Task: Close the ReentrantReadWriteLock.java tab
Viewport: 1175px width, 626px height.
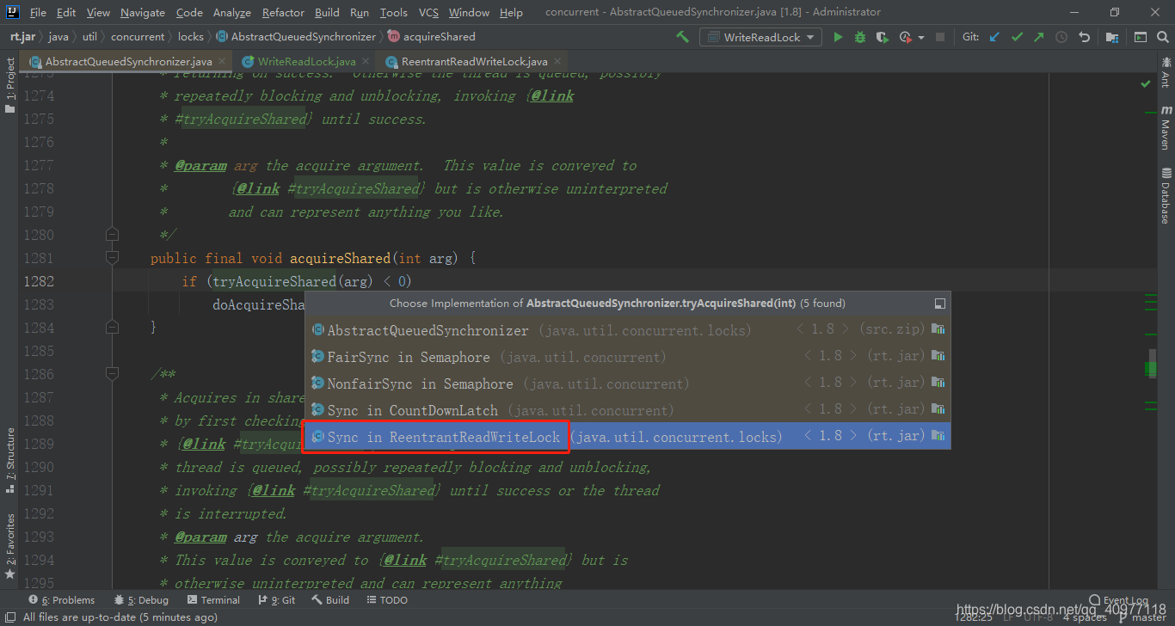Action: (558, 61)
